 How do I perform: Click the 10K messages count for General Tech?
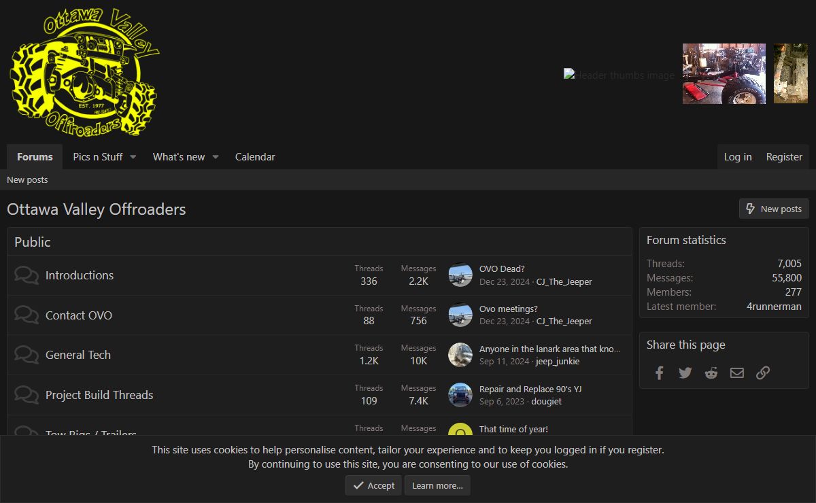[x=419, y=361]
